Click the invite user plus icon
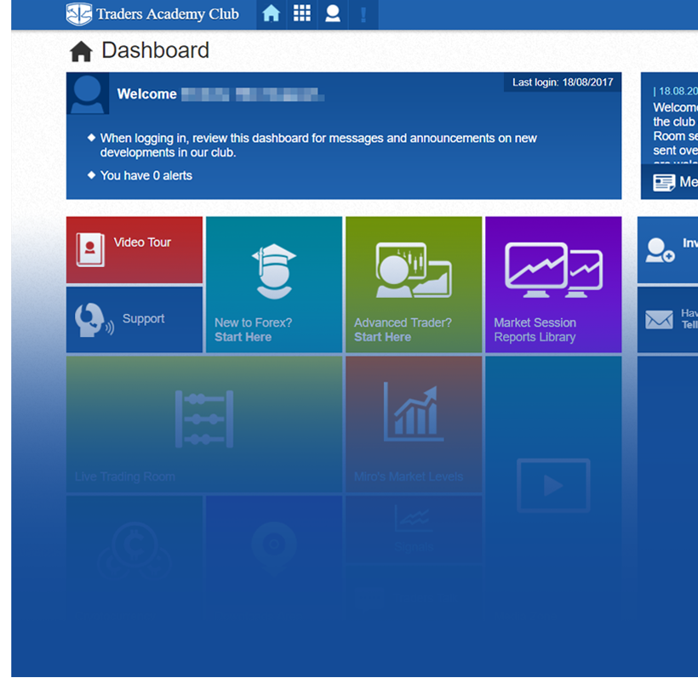Image resolution: width=698 pixels, height=678 pixels. click(x=661, y=250)
